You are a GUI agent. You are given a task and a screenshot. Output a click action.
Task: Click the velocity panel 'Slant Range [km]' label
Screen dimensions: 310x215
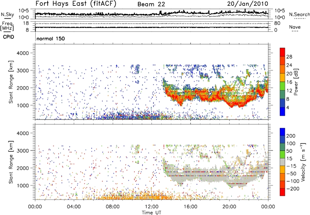pyautogui.click(x=11, y=162)
